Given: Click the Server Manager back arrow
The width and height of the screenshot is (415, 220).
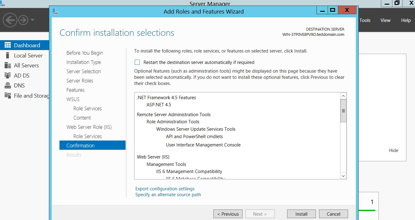Looking at the screenshot, I should pos(10,20).
